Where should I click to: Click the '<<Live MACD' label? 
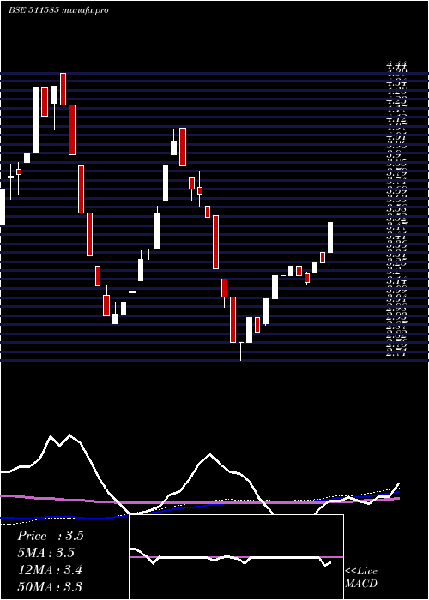(361, 578)
